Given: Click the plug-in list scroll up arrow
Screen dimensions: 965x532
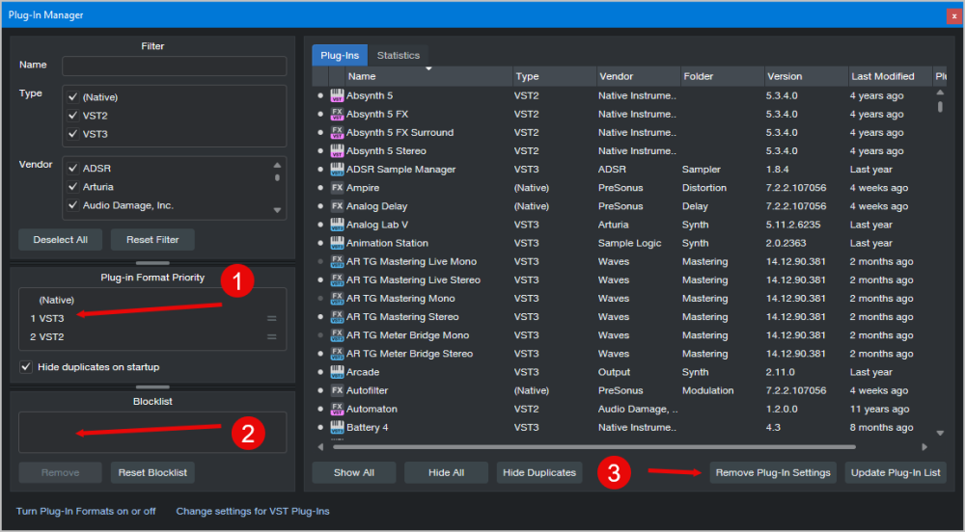Looking at the screenshot, I should tap(940, 93).
